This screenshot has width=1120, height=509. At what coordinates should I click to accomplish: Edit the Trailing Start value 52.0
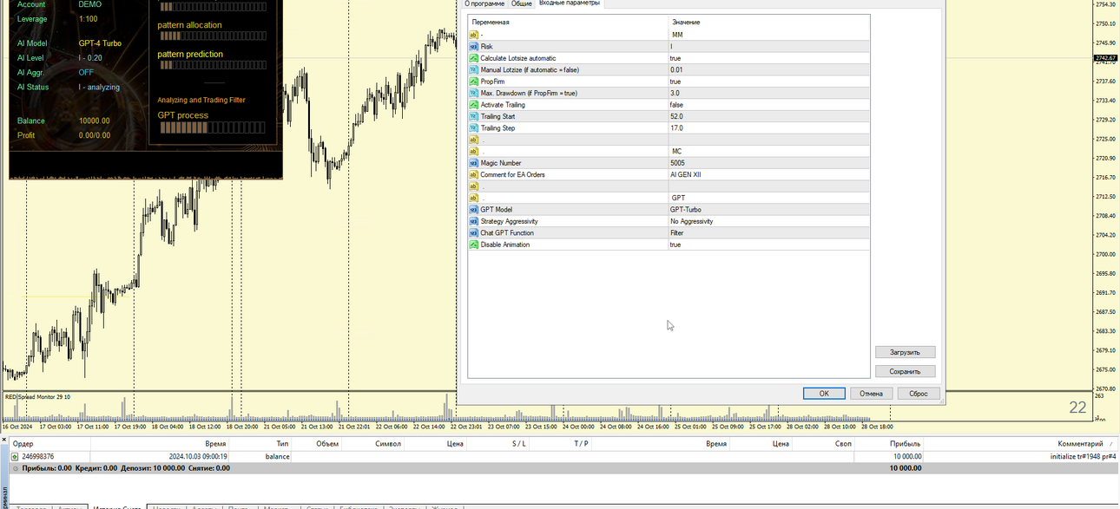pyautogui.click(x=768, y=116)
